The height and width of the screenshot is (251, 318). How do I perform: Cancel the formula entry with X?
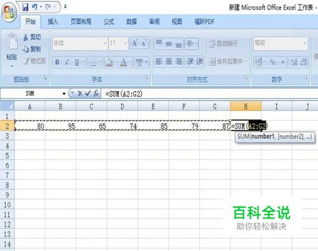tap(79, 93)
